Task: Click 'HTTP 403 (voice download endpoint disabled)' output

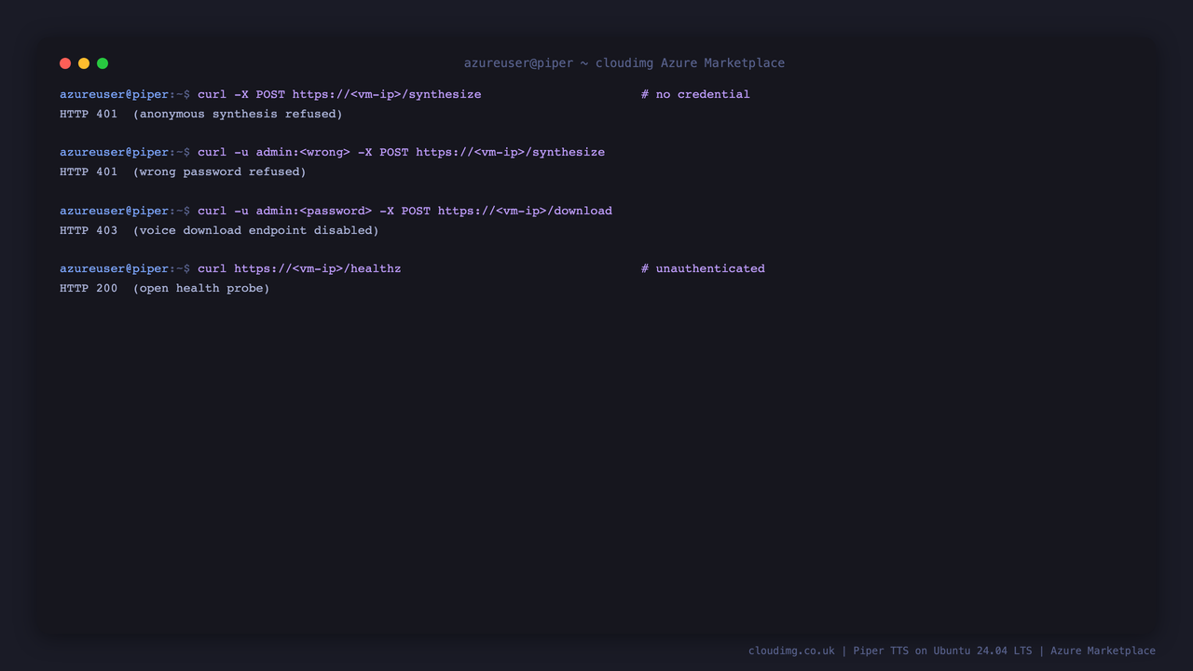Action: (219, 230)
